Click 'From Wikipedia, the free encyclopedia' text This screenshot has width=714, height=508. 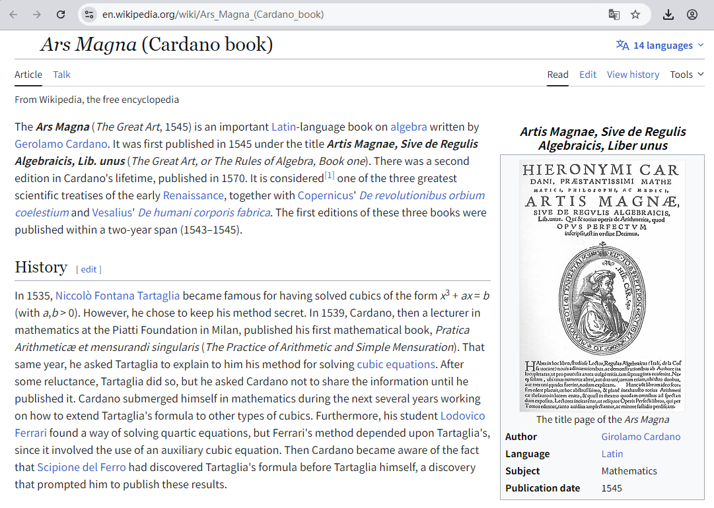coord(96,100)
